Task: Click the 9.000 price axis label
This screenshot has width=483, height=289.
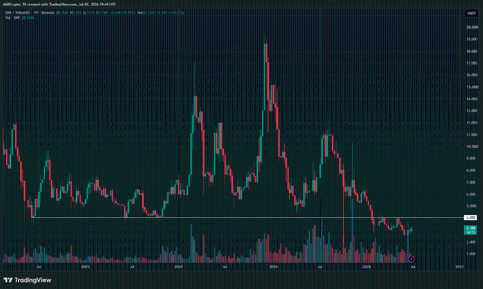Action: tap(471, 159)
